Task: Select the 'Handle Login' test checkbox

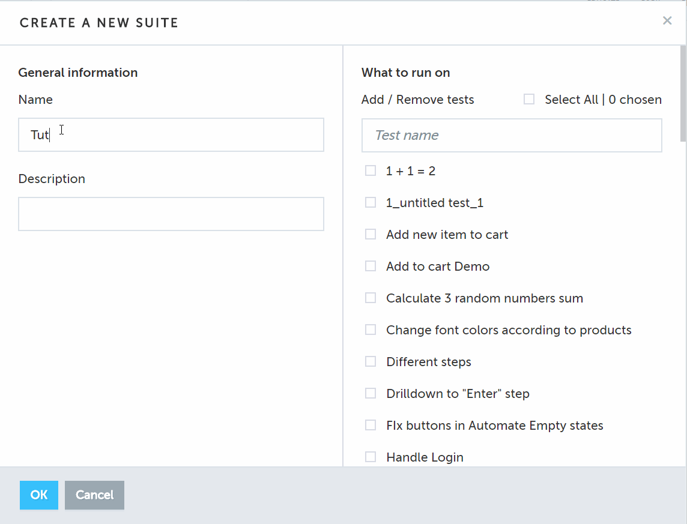Action: coord(371,457)
